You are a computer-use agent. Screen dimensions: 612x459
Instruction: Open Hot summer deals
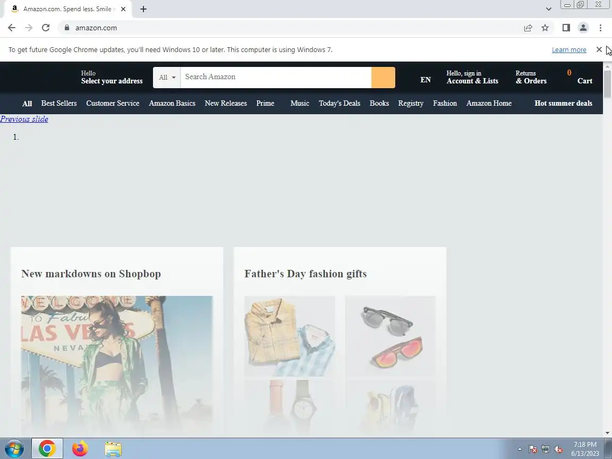coord(563,104)
